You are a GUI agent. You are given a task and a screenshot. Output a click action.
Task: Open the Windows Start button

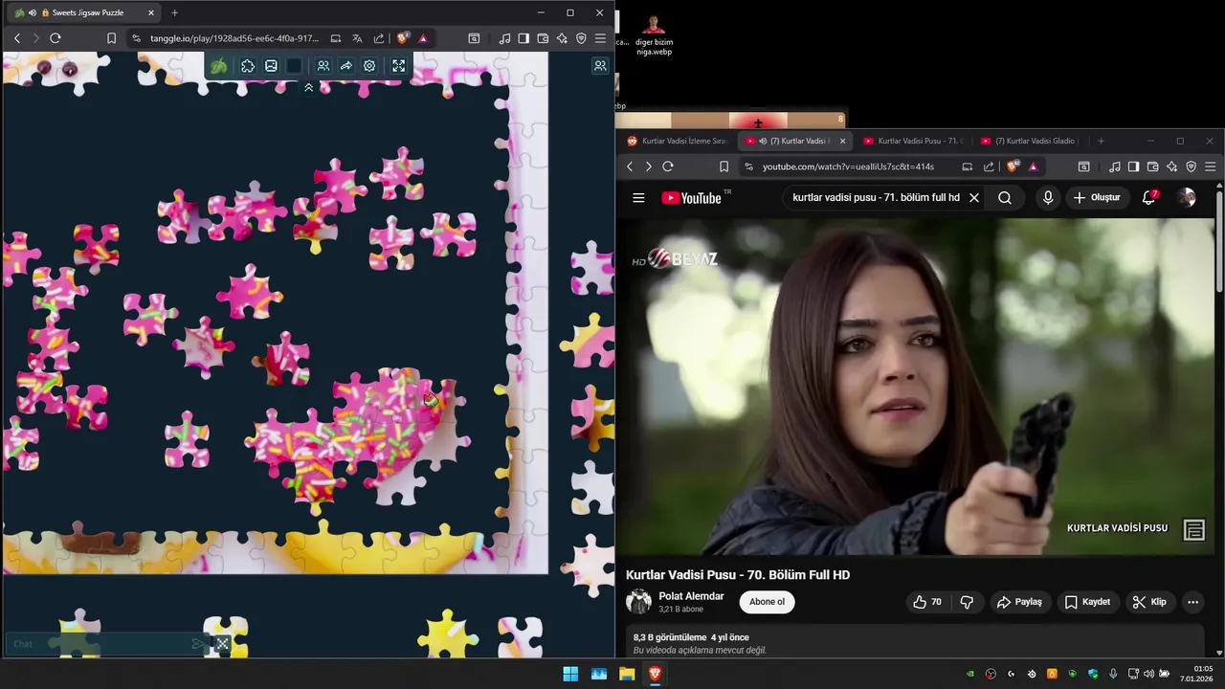tap(570, 674)
